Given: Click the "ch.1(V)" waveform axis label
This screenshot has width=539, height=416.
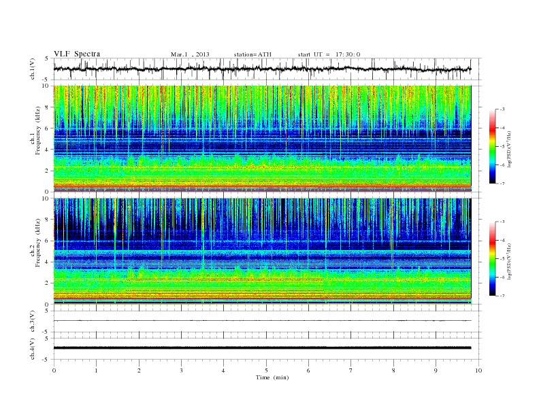Looking at the screenshot, I should 33,69.
